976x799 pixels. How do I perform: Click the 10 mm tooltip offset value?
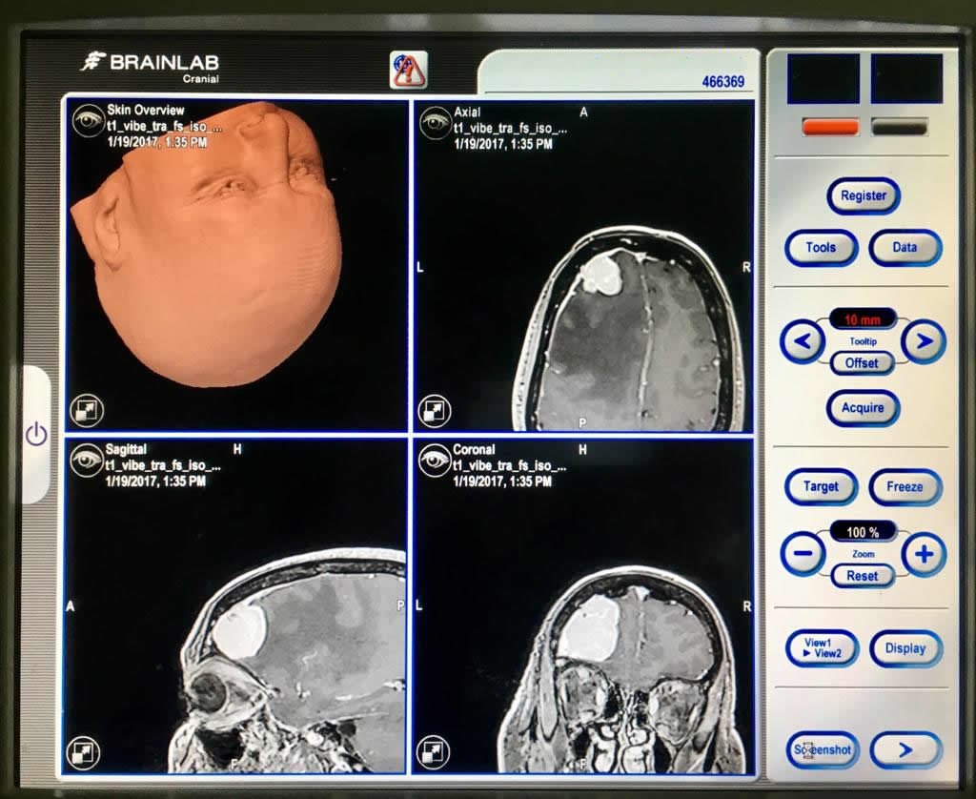pyautogui.click(x=862, y=320)
